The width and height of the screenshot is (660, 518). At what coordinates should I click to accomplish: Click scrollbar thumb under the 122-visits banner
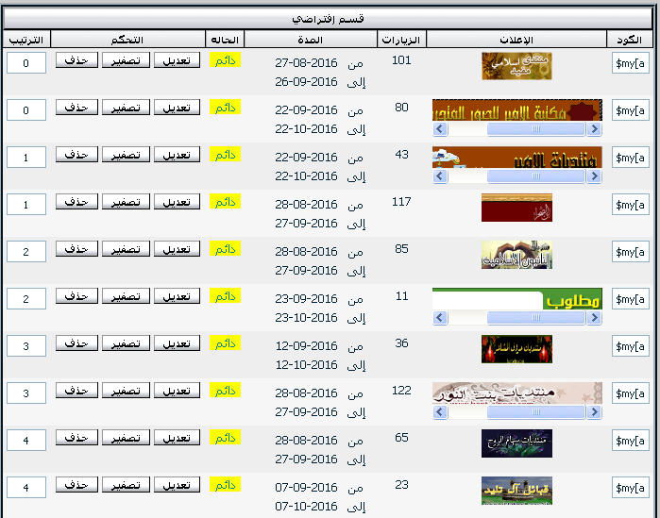(x=535, y=411)
